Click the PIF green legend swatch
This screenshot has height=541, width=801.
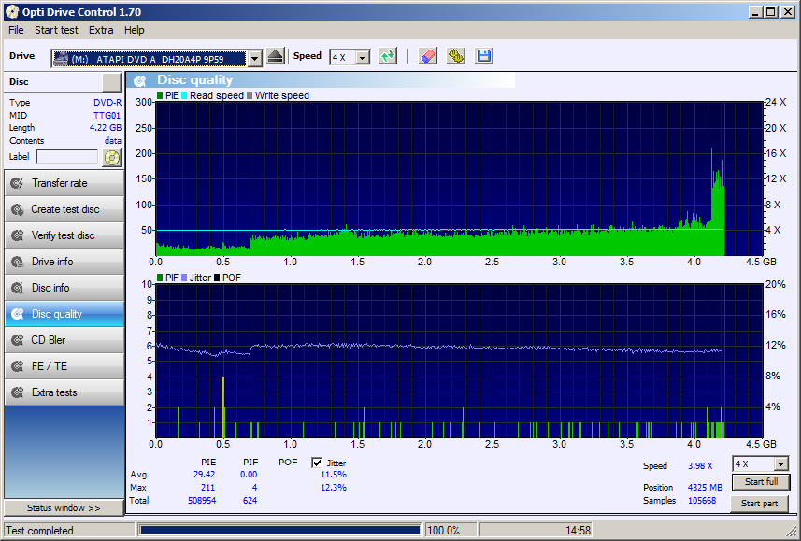click(160, 278)
